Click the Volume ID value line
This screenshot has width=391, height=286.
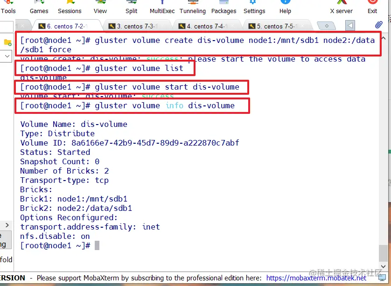pos(130,143)
